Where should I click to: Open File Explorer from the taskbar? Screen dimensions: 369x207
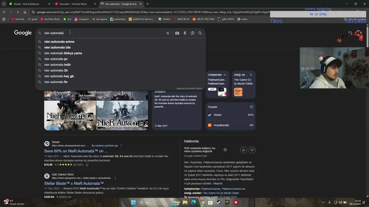(185, 202)
